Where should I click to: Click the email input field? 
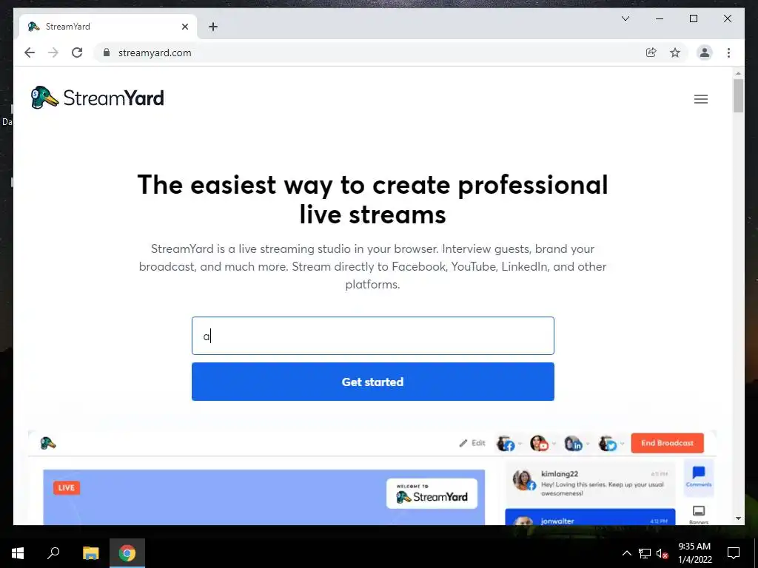tap(373, 336)
